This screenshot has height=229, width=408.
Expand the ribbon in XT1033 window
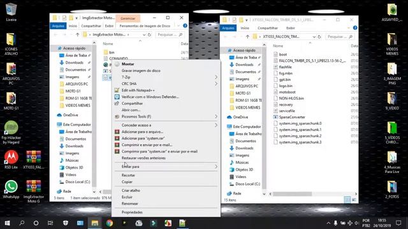(349, 28)
